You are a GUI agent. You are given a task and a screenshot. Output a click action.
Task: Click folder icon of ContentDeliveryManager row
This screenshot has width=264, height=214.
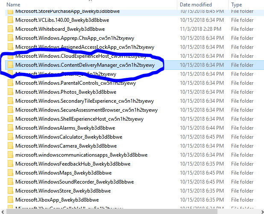(10, 65)
